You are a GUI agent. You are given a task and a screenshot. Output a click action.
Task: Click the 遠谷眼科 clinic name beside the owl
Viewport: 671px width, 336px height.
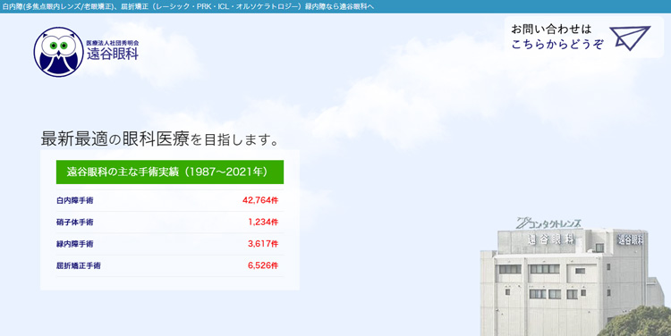tap(113, 54)
